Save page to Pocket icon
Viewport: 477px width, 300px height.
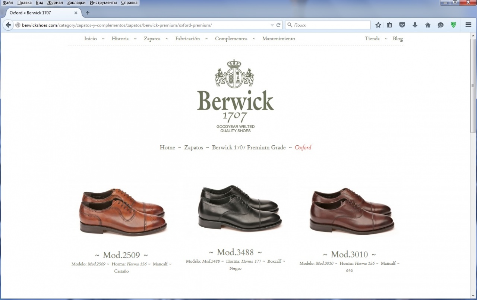pyautogui.click(x=402, y=25)
